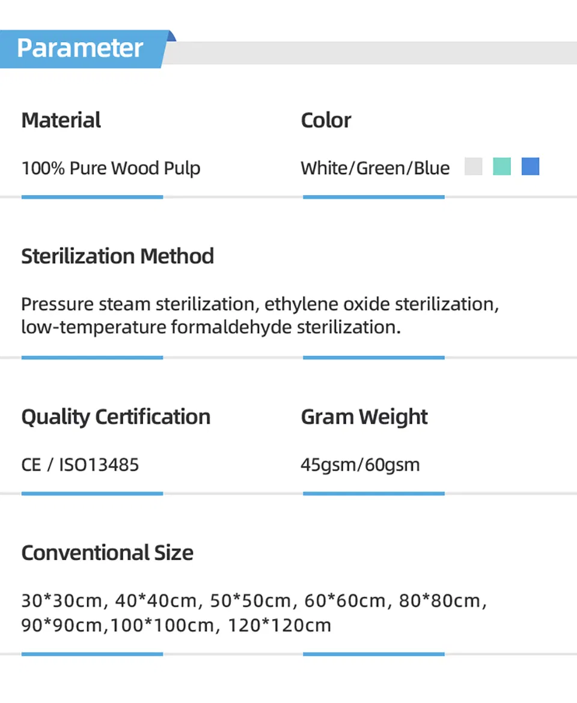Image resolution: width=577 pixels, height=703 pixels.
Task: Click the Color heading
Action: (326, 120)
